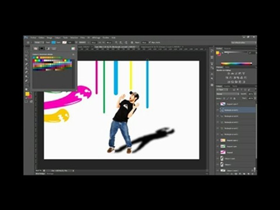Screen dimensions: 280x210
Task: Switch to the Couches tab
Action: click(227, 86)
